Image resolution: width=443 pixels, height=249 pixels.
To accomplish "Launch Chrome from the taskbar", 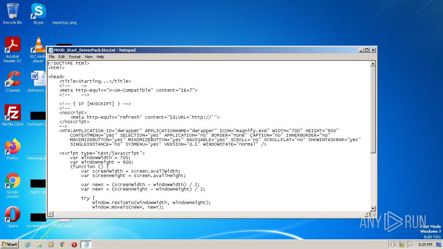I will pos(63,245).
